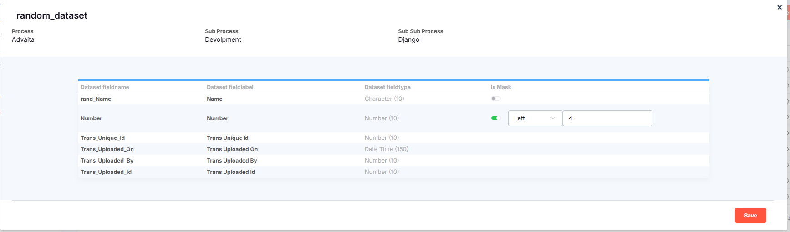Disable Is Mask toggle for Number field
The width and height of the screenshot is (790, 232).
[495, 118]
